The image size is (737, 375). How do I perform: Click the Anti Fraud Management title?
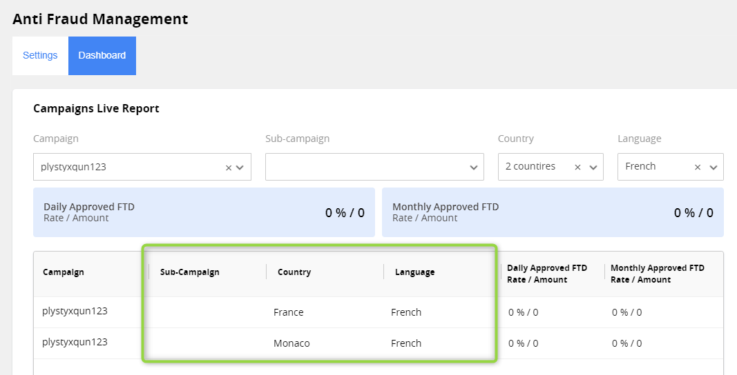(x=100, y=19)
